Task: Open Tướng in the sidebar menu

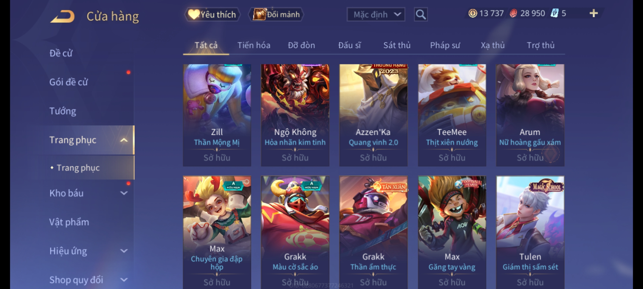Action: click(x=63, y=111)
